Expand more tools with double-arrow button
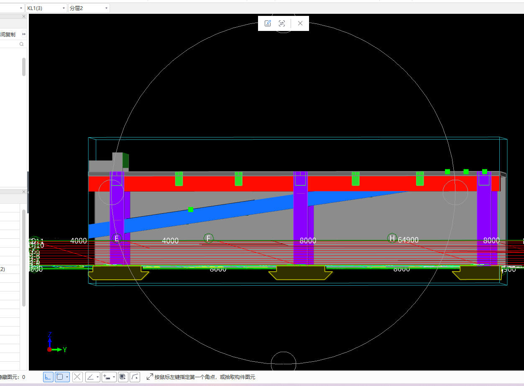Screen dimensions: 524x386 pos(24,34)
